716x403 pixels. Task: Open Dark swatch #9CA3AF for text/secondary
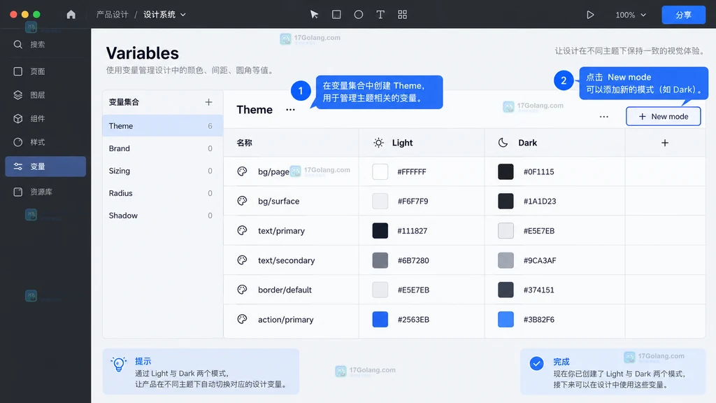click(506, 260)
